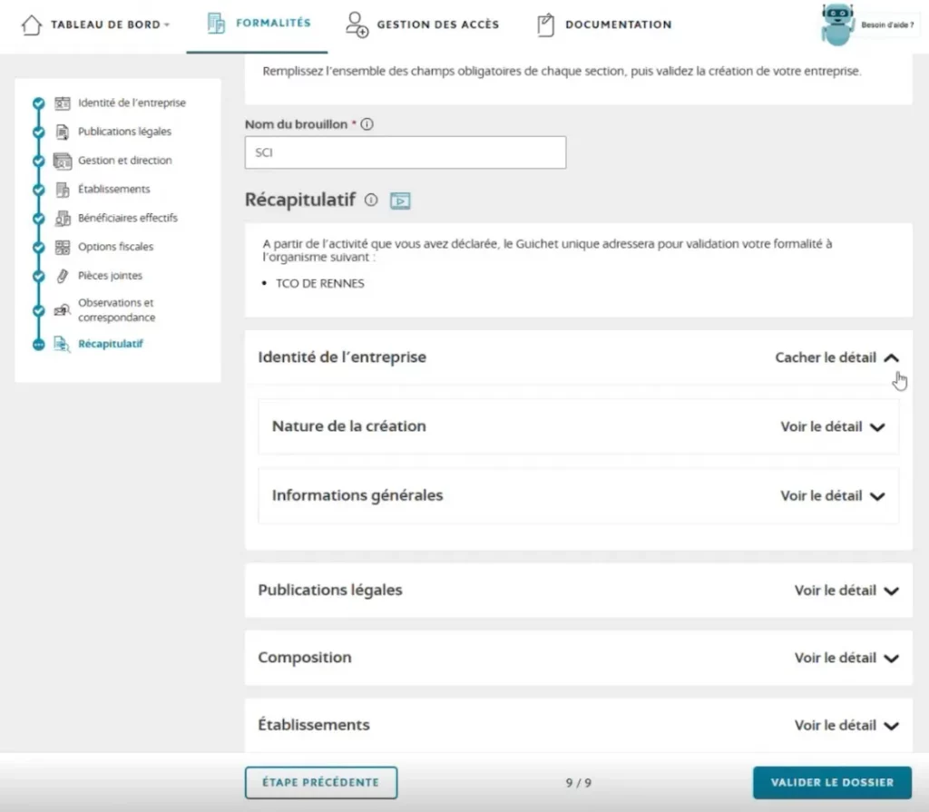Viewport: 929px width, 812px height.
Task: Click the Étape précédente button
Action: [321, 782]
